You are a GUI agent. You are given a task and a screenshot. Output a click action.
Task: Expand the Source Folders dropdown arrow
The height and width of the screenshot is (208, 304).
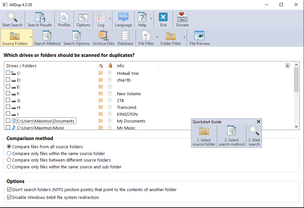(31, 37)
